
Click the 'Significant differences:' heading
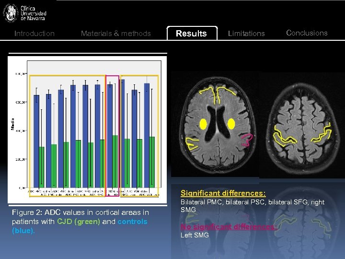[223, 193]
